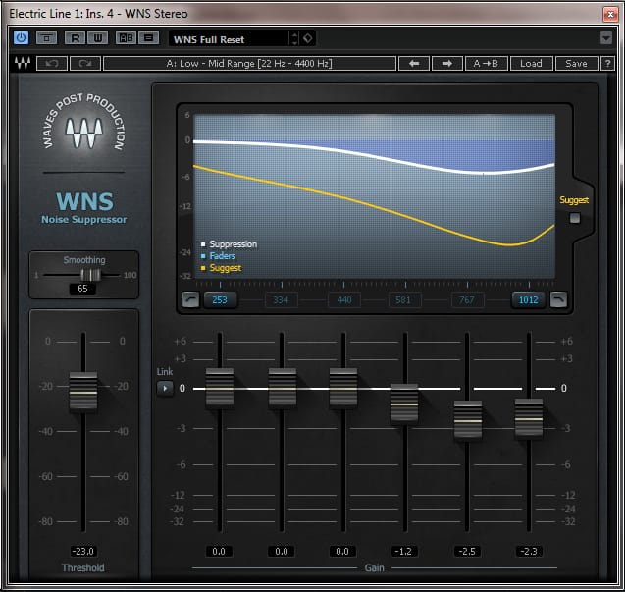Click the 767 Hz band gain fader

pyautogui.click(x=468, y=420)
